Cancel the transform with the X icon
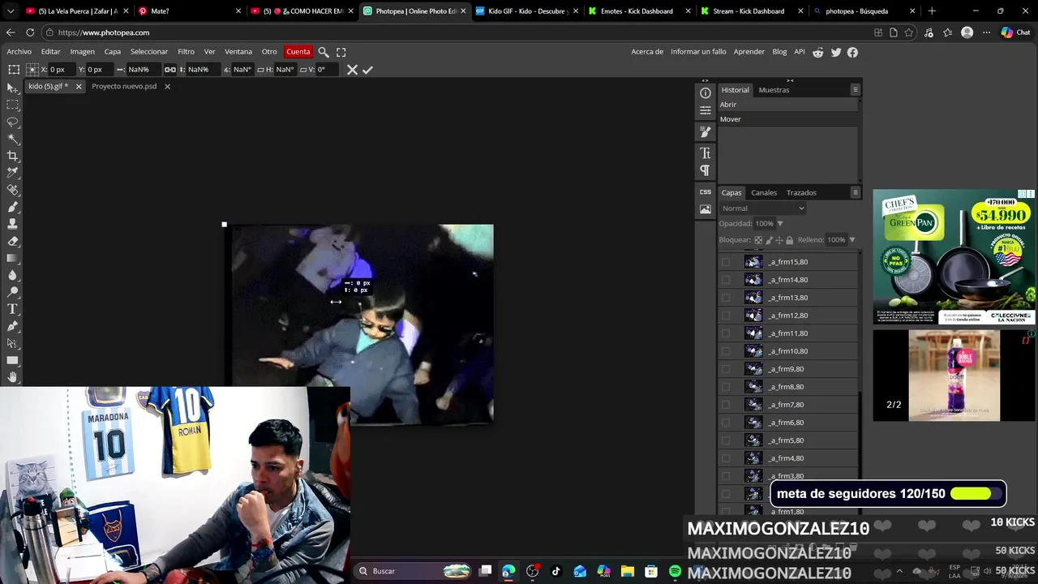The width and height of the screenshot is (1038, 584). tap(352, 70)
